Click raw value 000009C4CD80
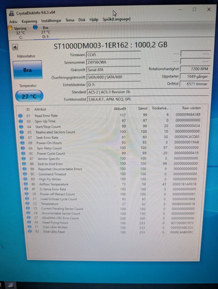The height and width of the screenshot is (289, 218). coord(187,137)
